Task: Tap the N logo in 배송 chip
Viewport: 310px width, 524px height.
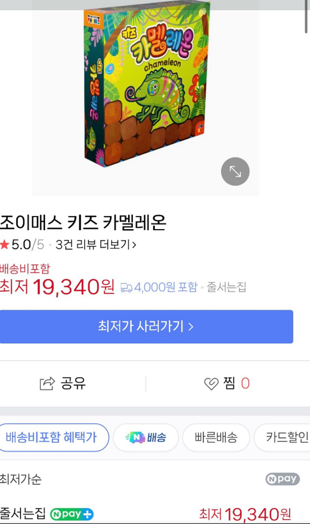Action: point(136,437)
